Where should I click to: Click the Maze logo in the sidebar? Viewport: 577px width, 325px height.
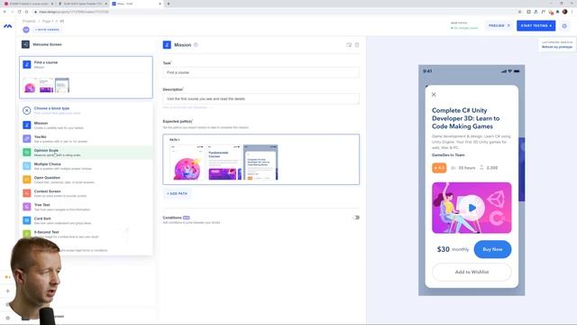click(x=8, y=26)
